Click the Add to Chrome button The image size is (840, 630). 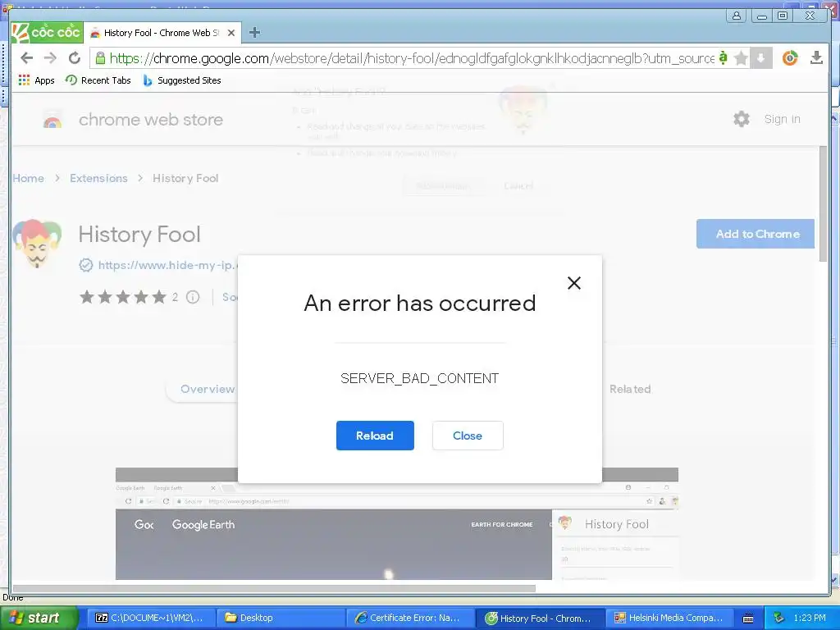[x=756, y=234]
